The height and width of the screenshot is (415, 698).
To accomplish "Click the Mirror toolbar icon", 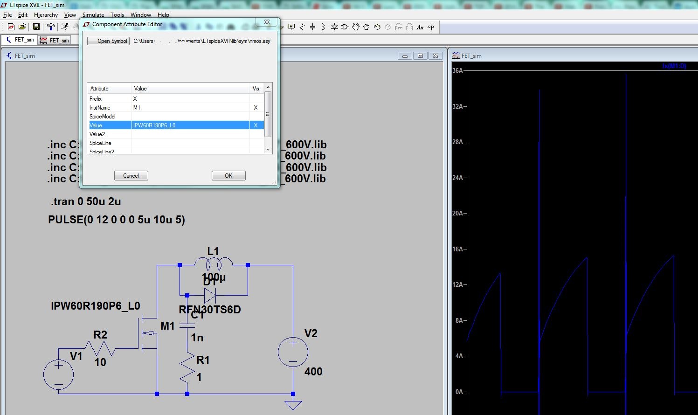I will [409, 27].
